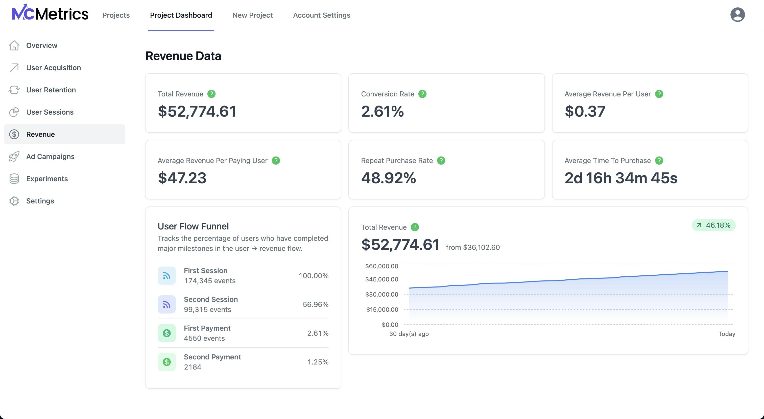
Task: Navigate to User Retention
Action: tap(65, 90)
